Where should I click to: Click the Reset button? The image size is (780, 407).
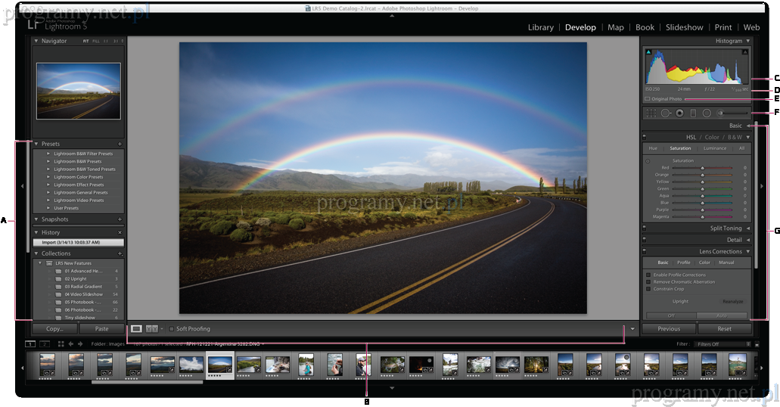[724, 329]
